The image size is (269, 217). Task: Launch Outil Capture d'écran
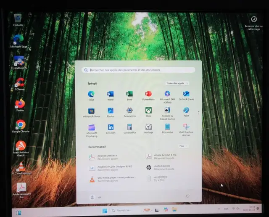click(186, 130)
